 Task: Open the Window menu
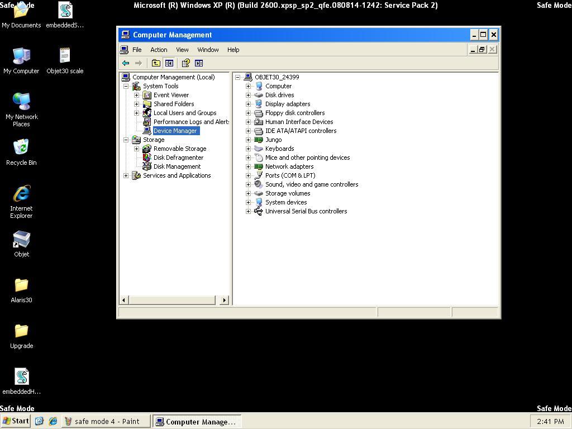pos(208,50)
